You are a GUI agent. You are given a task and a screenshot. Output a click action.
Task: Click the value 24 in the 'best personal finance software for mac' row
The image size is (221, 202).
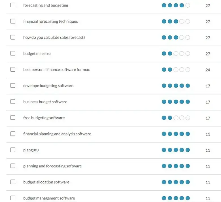click(208, 70)
